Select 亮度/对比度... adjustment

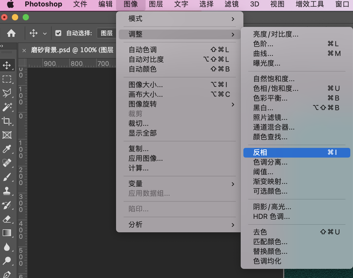[x=297, y=34]
